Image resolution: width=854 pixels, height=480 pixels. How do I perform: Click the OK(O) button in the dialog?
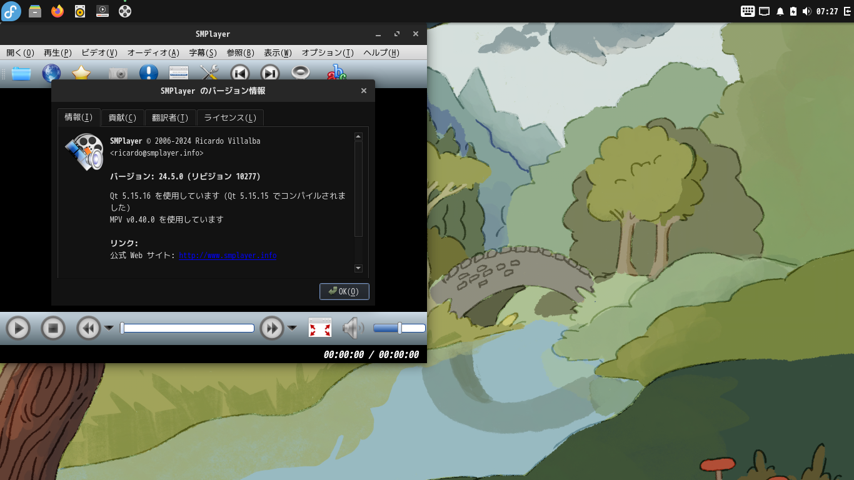(x=344, y=292)
